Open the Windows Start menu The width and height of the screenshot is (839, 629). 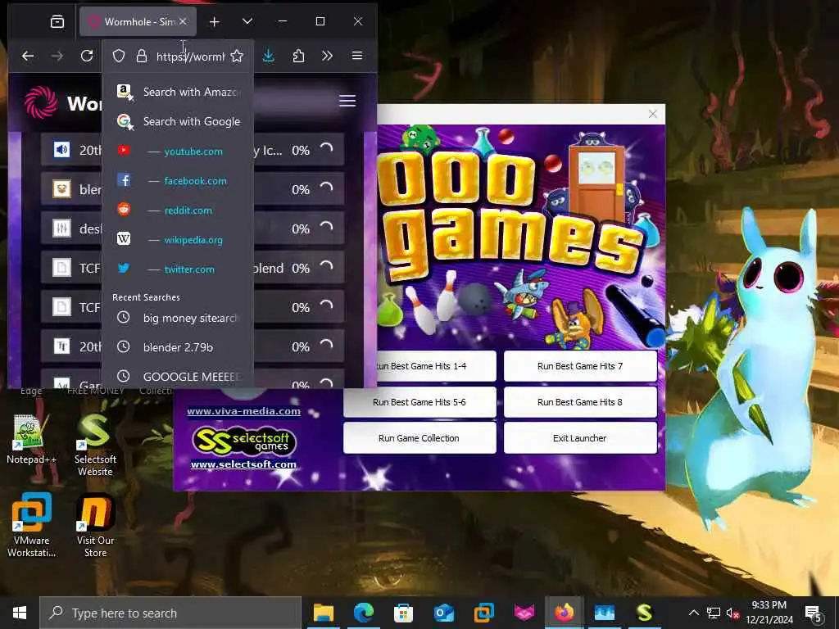pyautogui.click(x=20, y=613)
